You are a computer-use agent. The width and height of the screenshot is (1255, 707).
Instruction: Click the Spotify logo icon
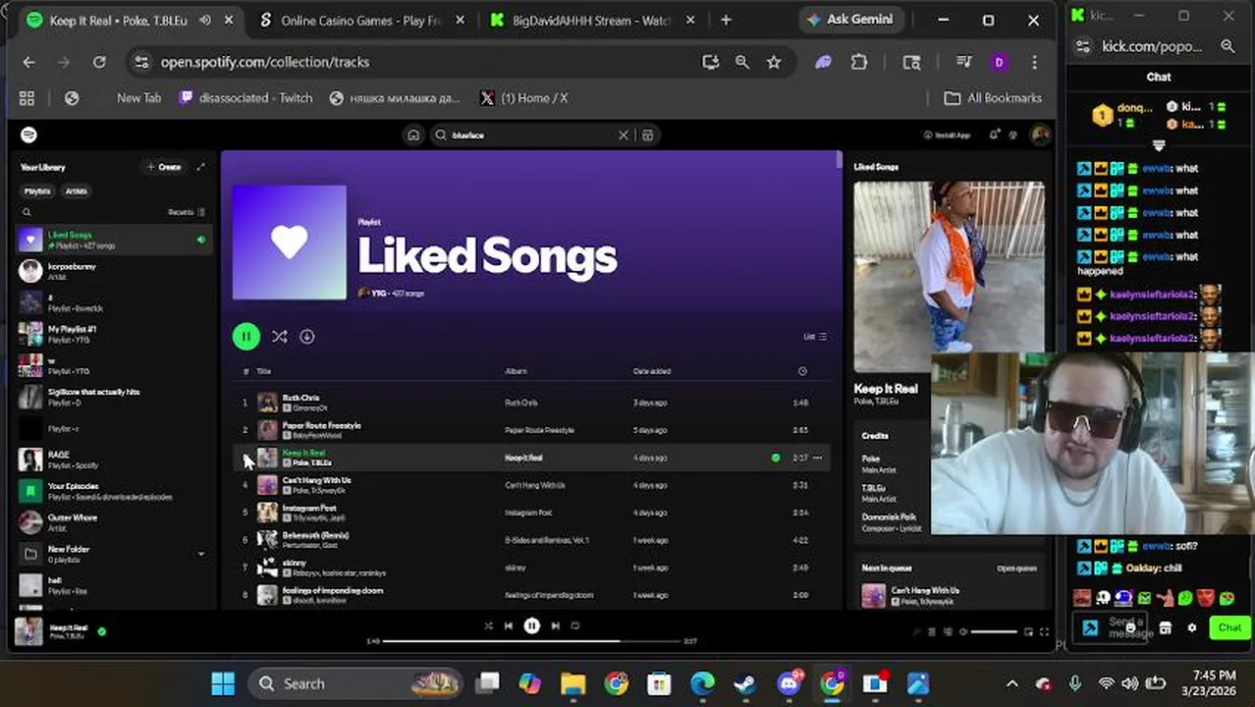(28, 135)
